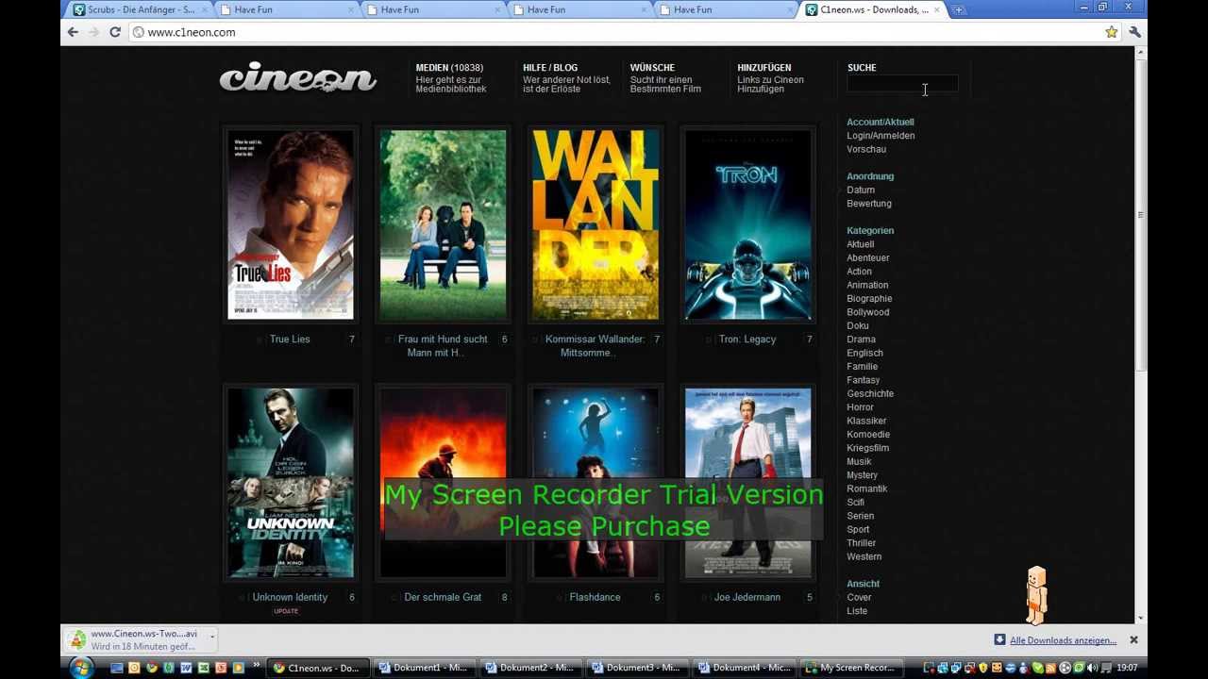Click Alle Downloads anzeigen link

[1063, 640]
